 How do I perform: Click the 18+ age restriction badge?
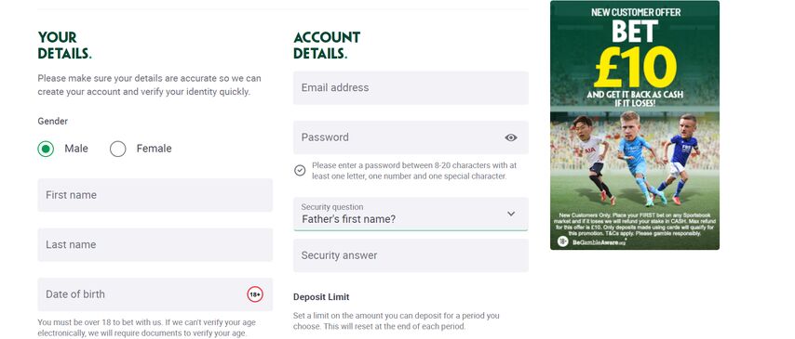pos(255,294)
